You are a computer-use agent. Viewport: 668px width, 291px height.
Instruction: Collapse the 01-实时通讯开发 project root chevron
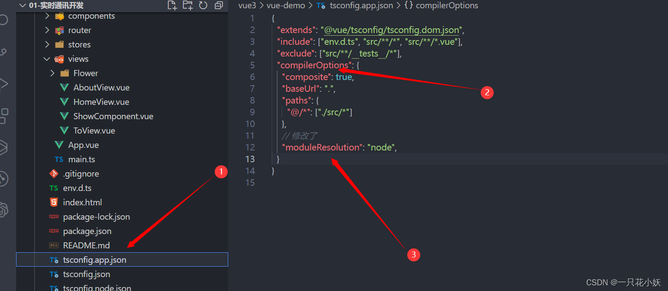[x=23, y=6]
